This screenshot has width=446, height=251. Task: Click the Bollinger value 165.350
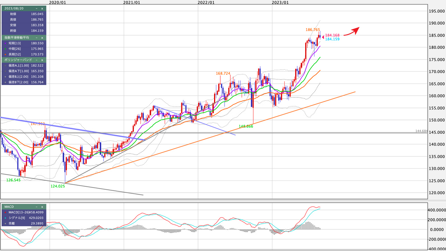click(38, 71)
